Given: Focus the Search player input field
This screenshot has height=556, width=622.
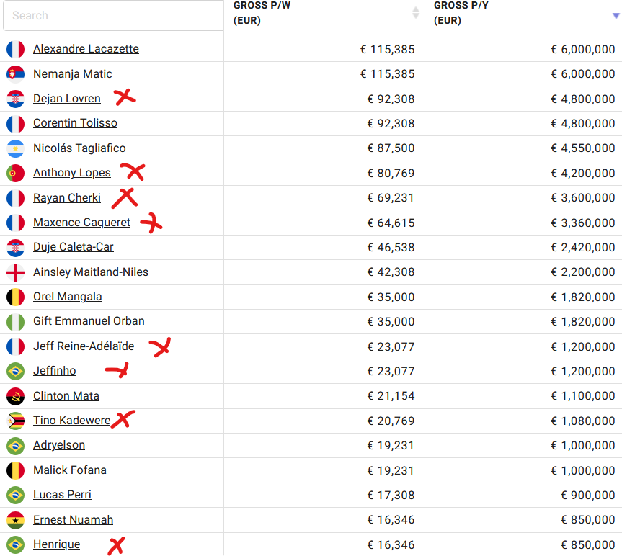Looking at the screenshot, I should coord(113,15).
